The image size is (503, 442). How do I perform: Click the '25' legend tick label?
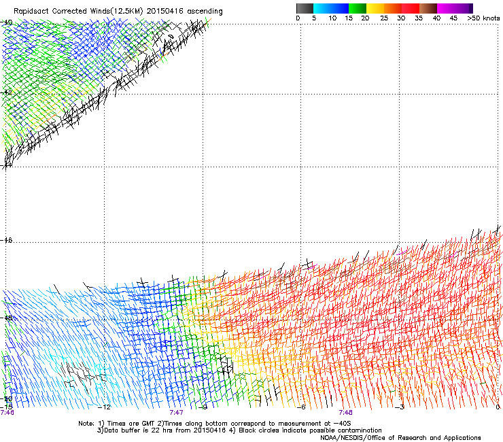pos(384,18)
